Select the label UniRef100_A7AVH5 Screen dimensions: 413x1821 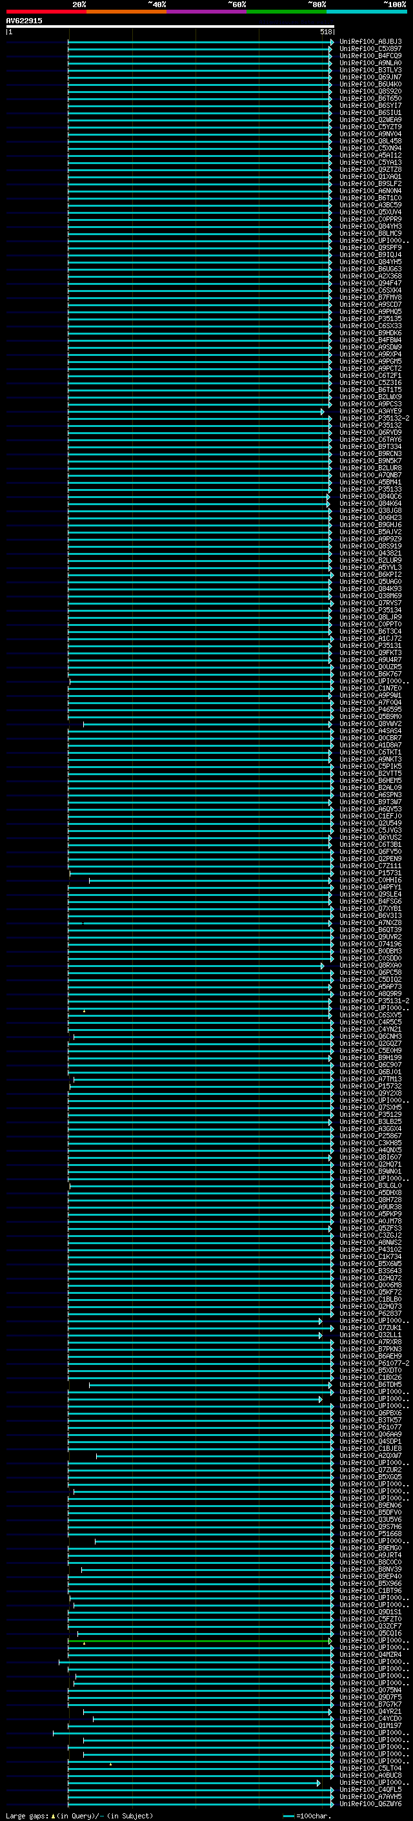click(370, 1797)
